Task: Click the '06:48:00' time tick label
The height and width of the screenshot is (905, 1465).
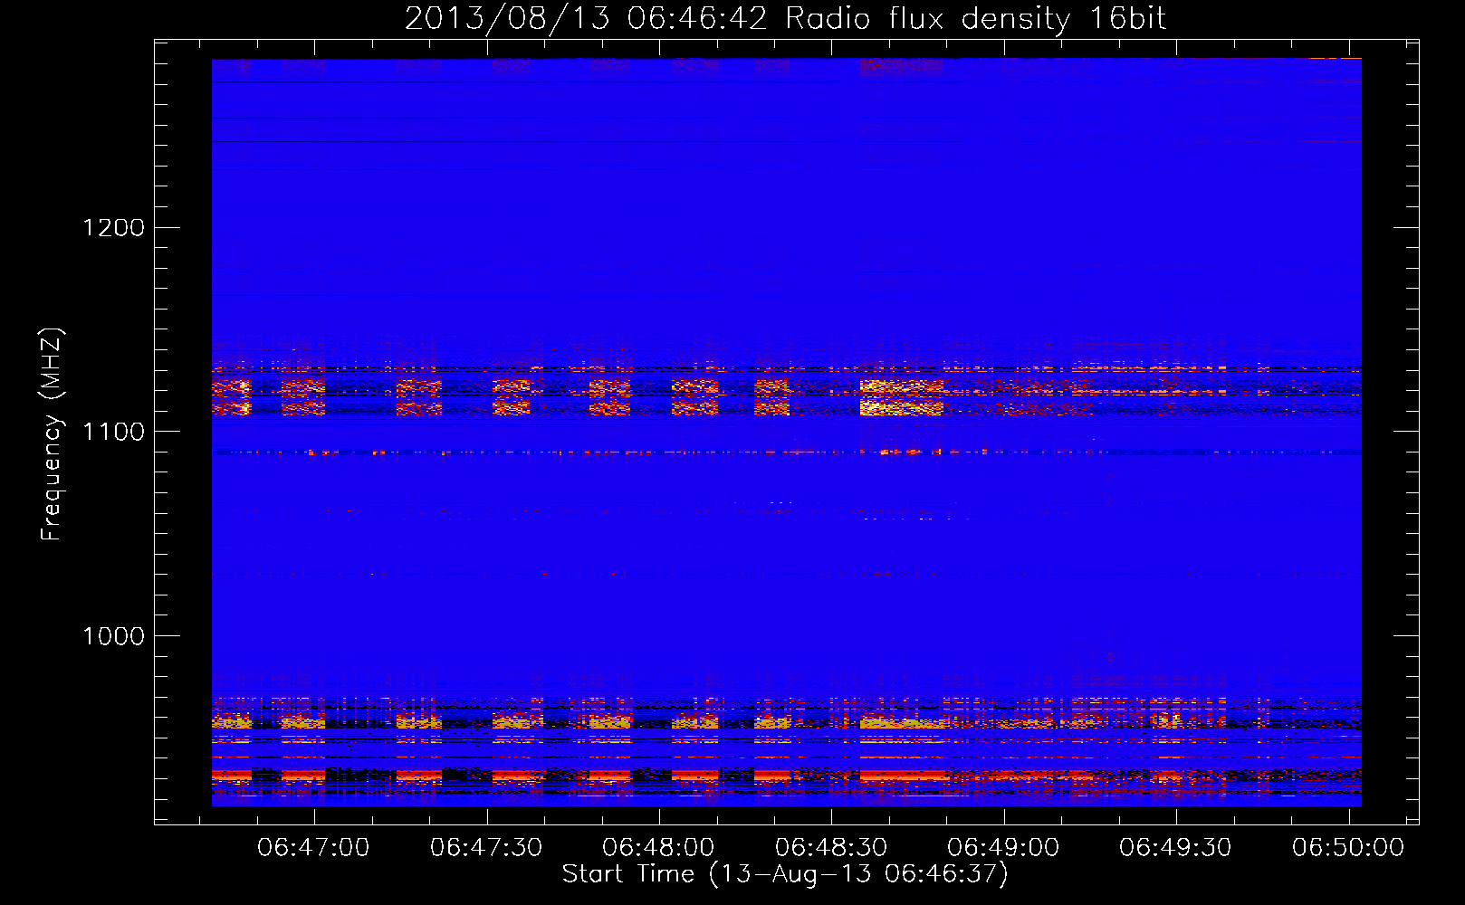Action: tap(658, 848)
